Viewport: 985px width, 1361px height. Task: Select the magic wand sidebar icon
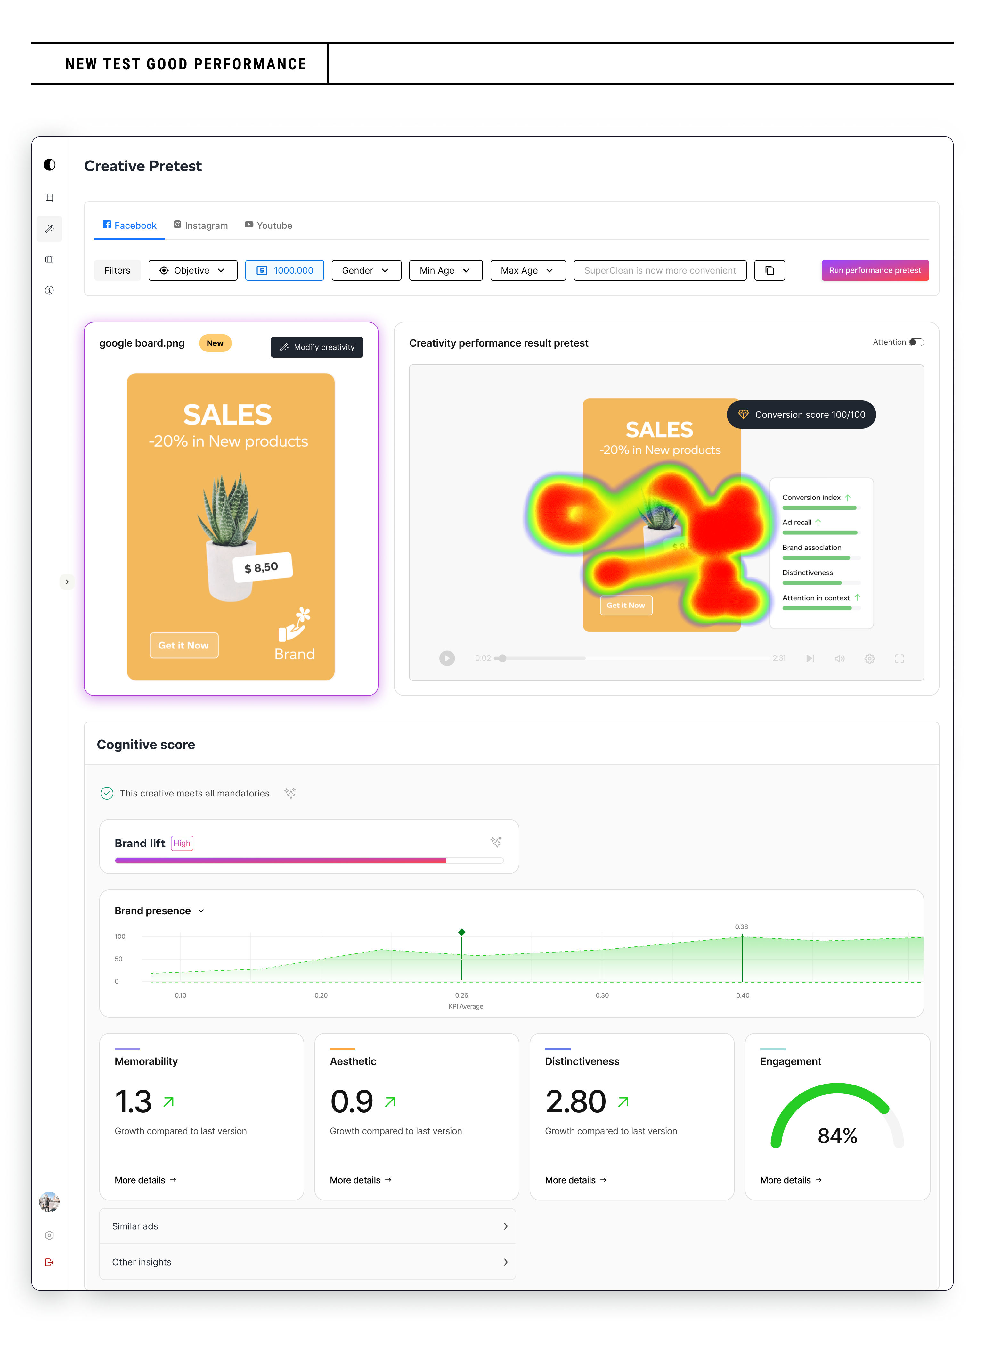49,229
